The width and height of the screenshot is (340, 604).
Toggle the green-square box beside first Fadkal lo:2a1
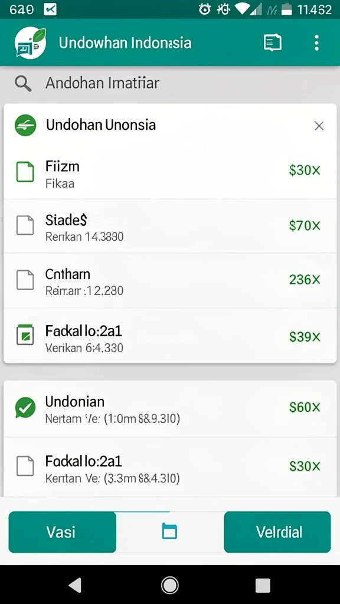coord(25,335)
